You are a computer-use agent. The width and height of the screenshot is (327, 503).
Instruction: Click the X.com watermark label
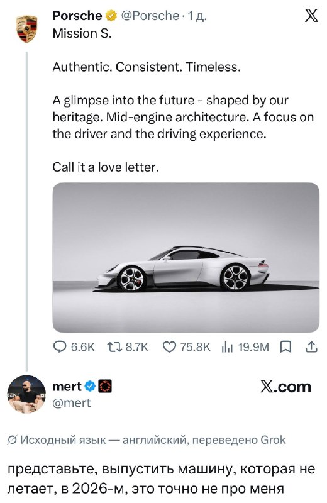pyautogui.click(x=285, y=387)
